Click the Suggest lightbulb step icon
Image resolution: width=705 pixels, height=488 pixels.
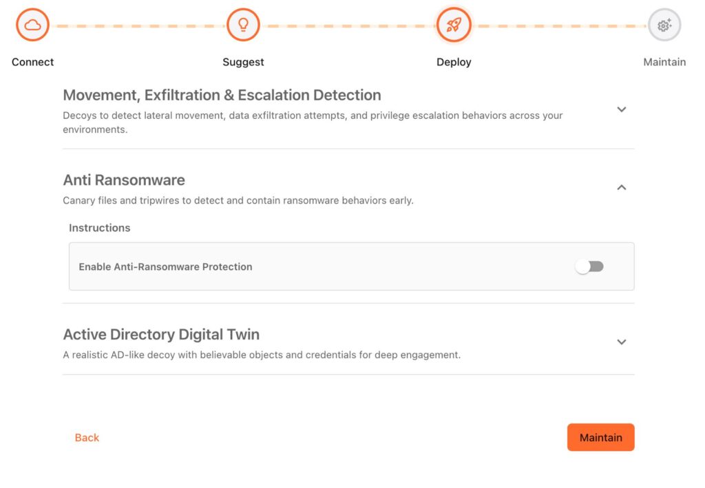(x=243, y=25)
